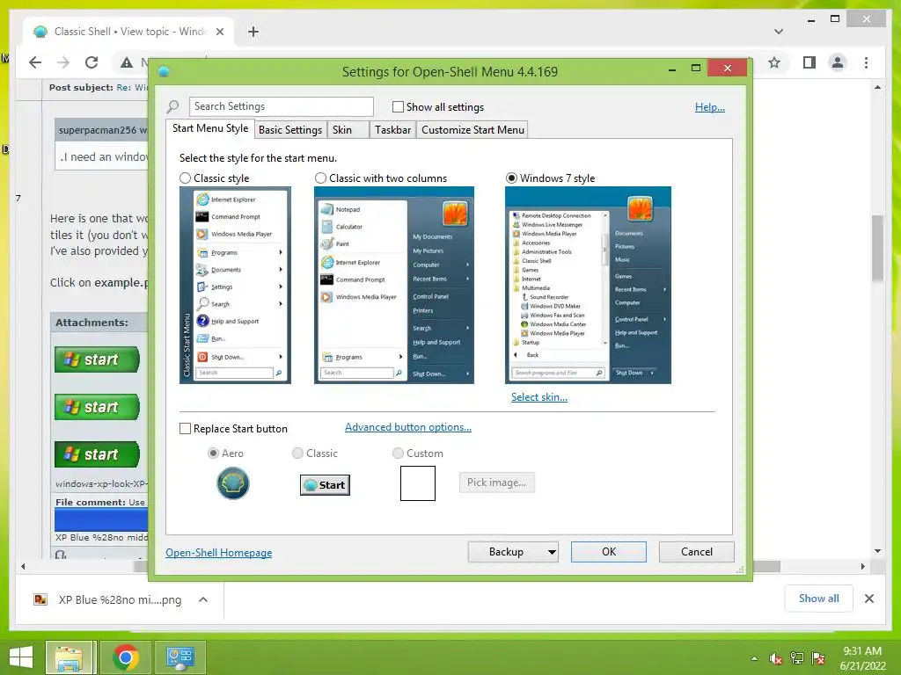This screenshot has width=901, height=675.
Task: Click the OK button
Action: pyautogui.click(x=609, y=552)
